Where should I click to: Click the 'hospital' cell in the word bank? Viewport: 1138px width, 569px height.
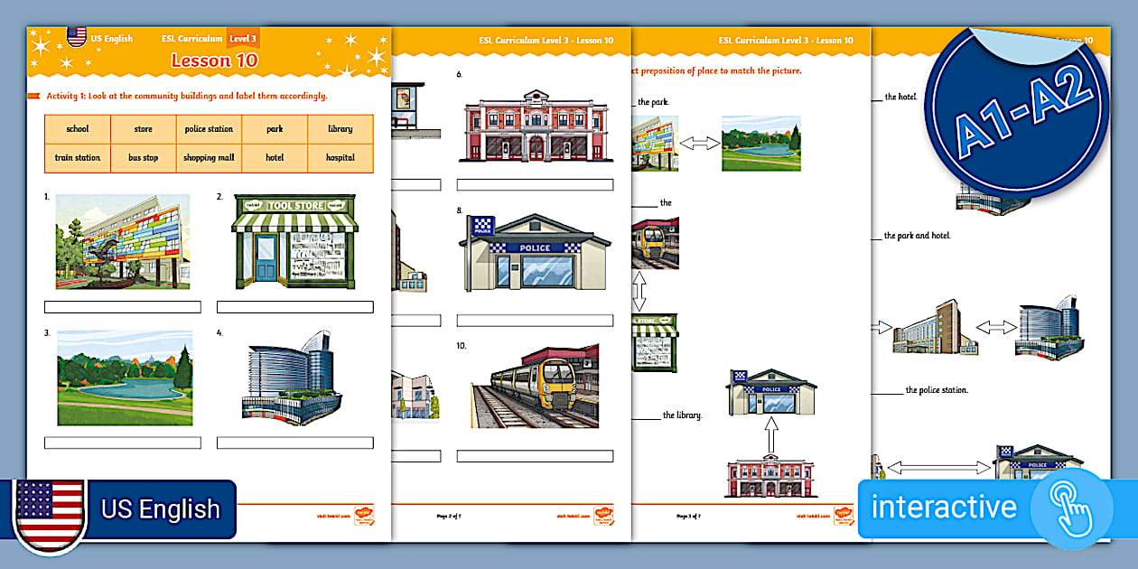tap(340, 157)
